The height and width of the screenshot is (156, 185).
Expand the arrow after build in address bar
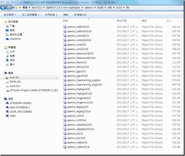click(x=105, y=7)
